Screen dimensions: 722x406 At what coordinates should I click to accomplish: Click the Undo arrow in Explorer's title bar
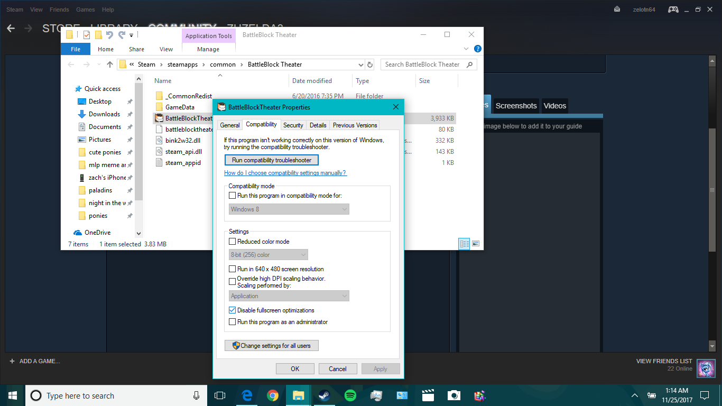click(109, 35)
